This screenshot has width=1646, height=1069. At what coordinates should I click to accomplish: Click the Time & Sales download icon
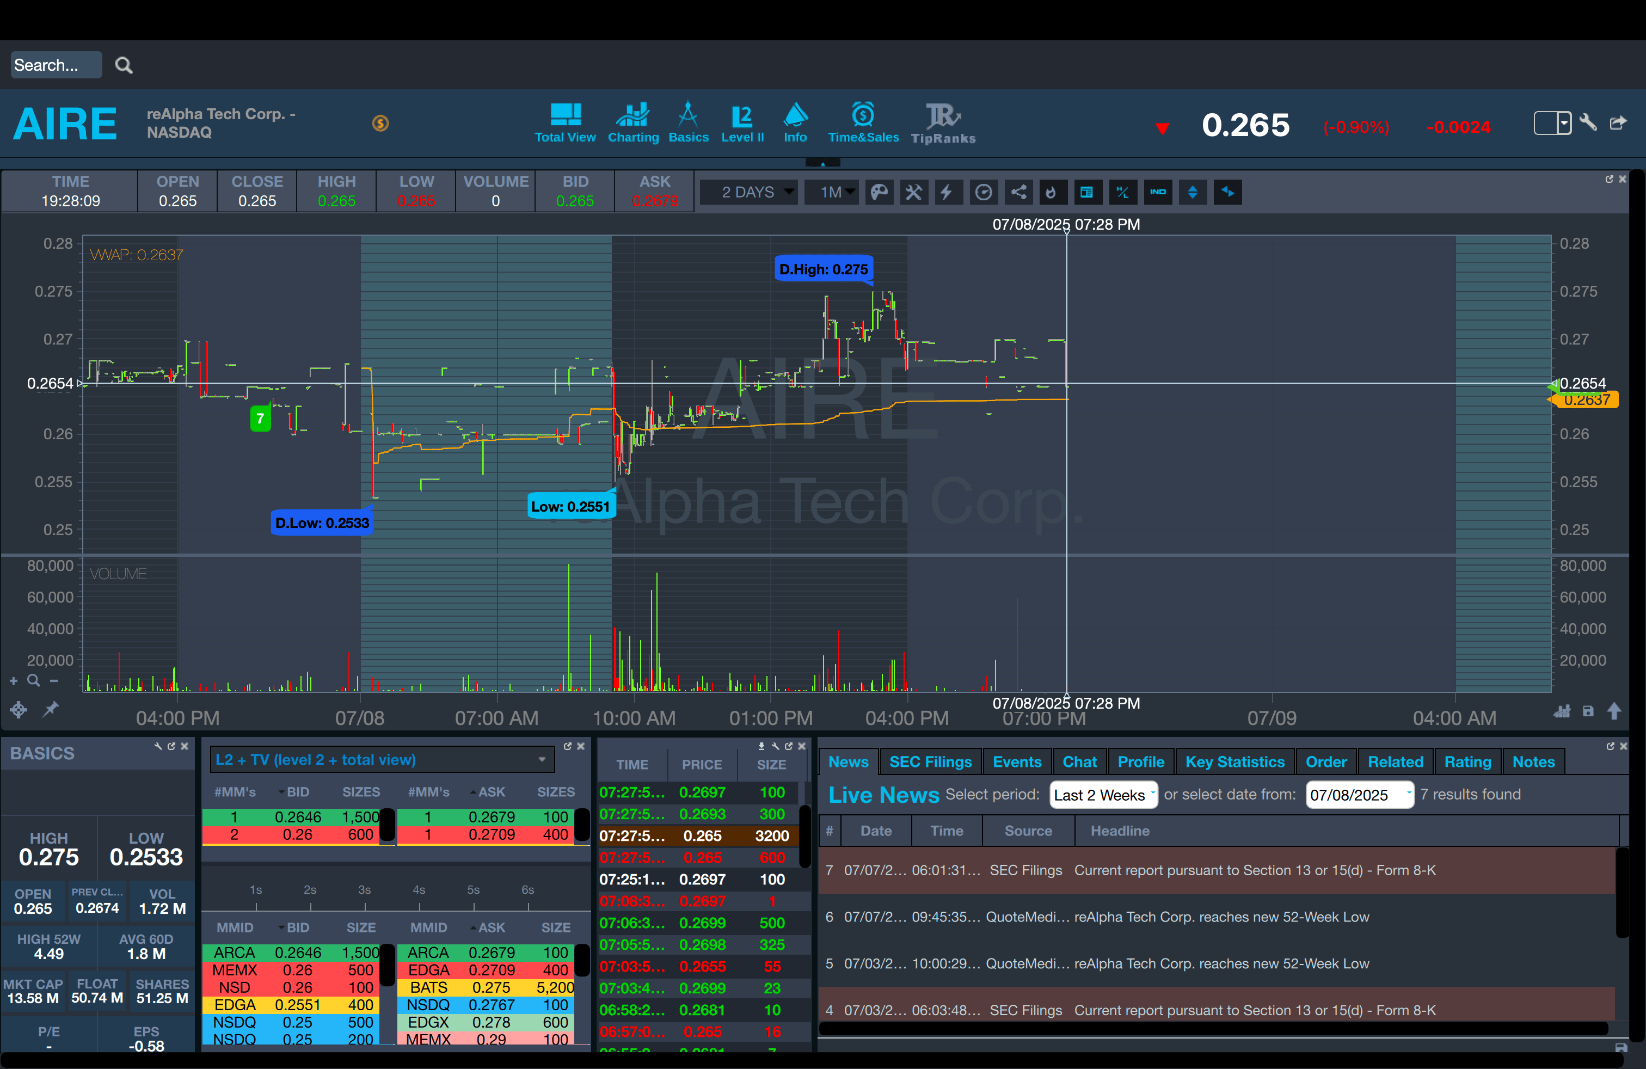761,746
